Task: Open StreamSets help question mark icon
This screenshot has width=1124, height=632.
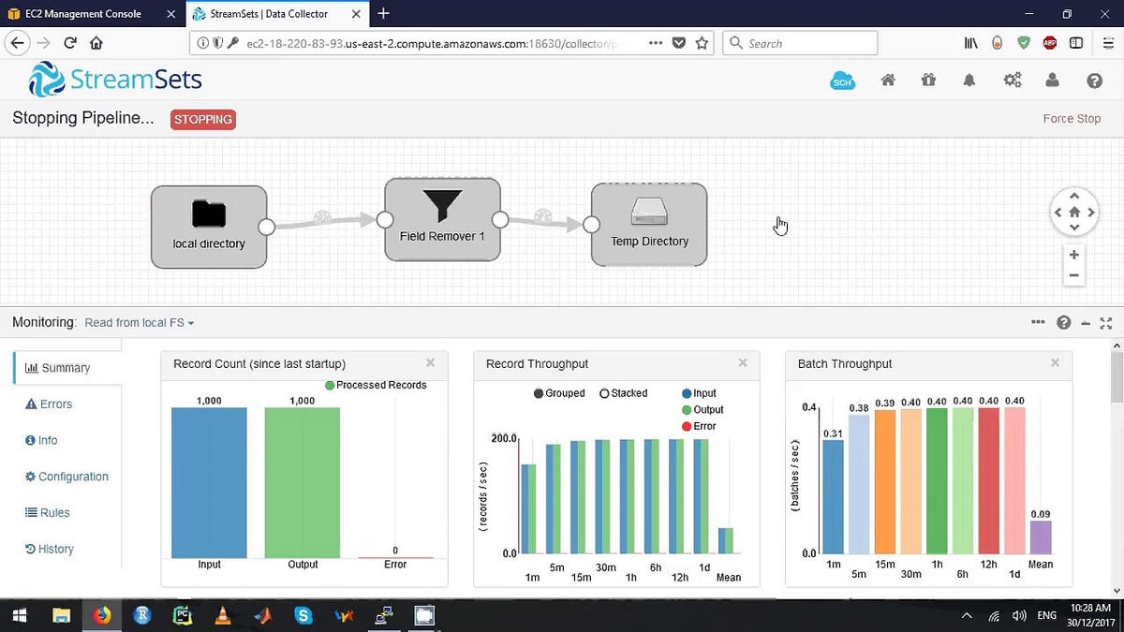Action: (1094, 81)
